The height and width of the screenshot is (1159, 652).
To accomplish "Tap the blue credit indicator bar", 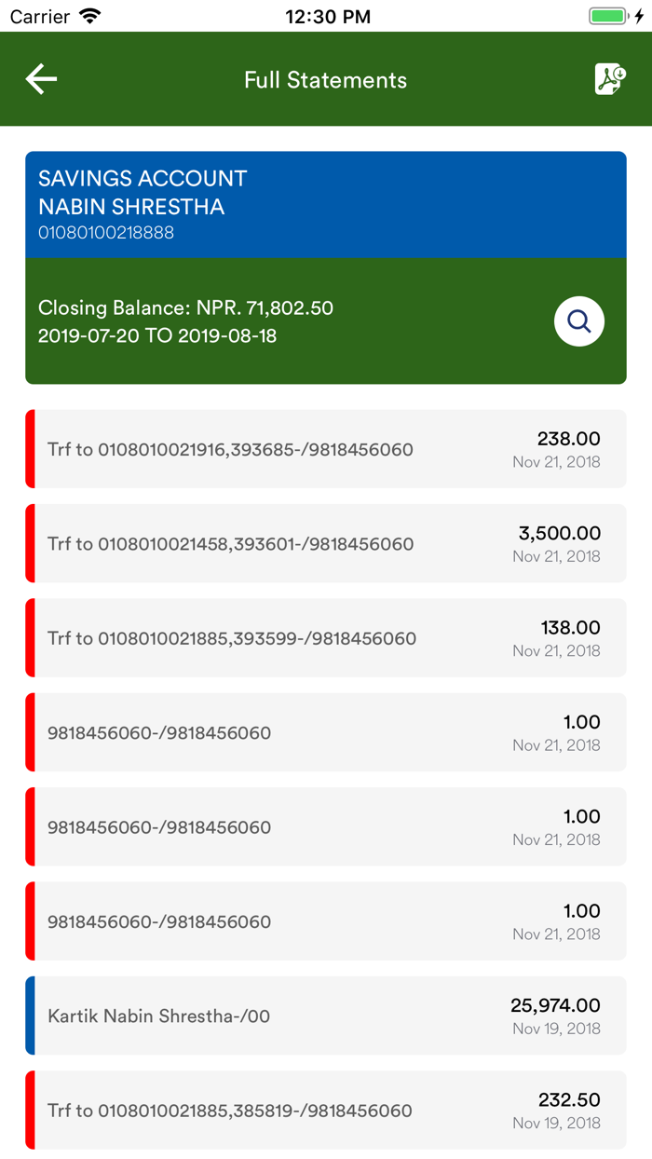I will tap(30, 1016).
